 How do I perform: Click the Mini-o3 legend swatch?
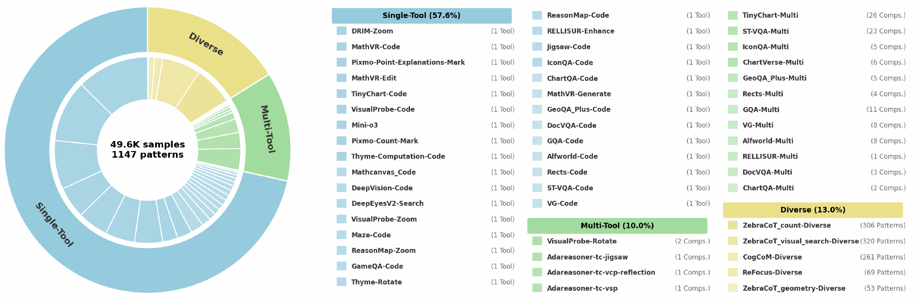341,125
